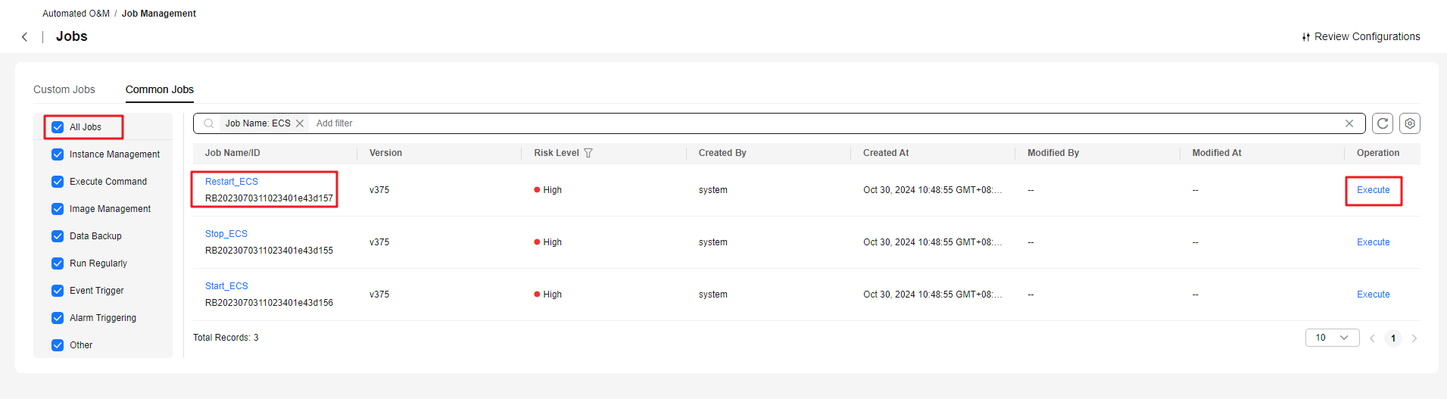Toggle the Alarm Triggering checkbox
This screenshot has width=1447, height=399.
tap(58, 318)
